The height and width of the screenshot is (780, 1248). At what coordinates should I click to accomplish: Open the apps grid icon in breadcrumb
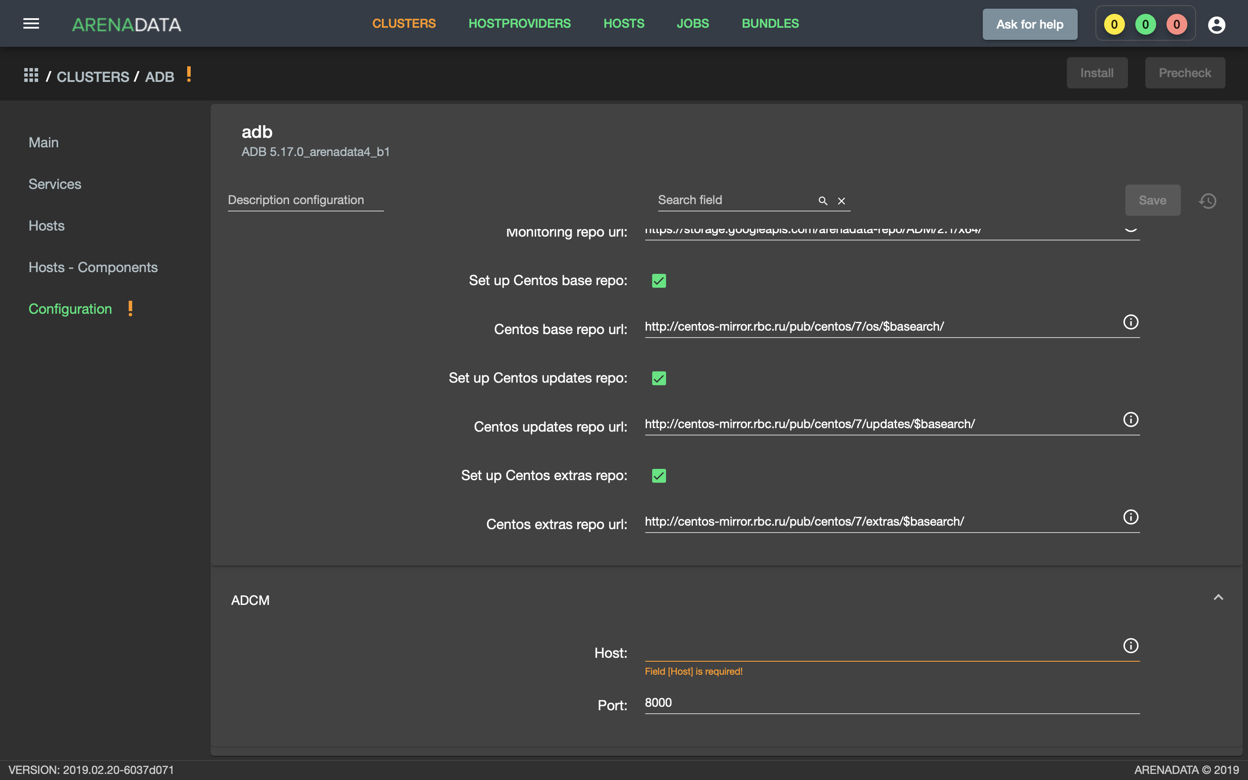click(x=31, y=75)
